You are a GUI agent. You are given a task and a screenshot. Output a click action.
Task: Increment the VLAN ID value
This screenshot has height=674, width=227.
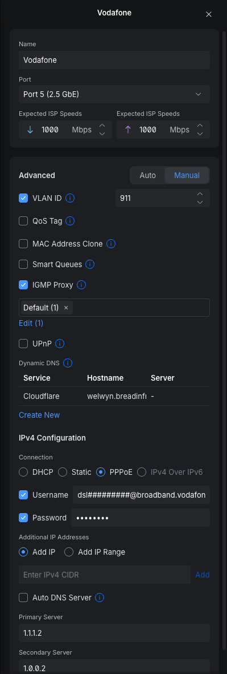point(200,194)
